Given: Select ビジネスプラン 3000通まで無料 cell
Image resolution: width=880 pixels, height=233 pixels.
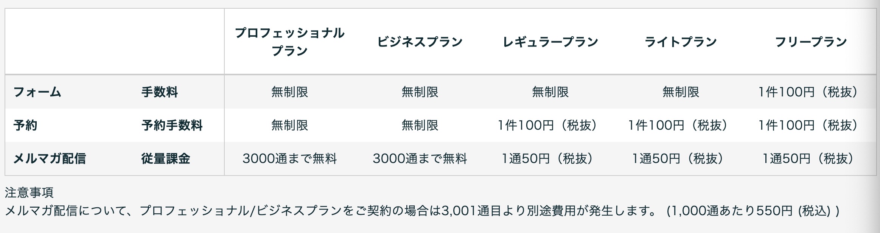Looking at the screenshot, I should tap(420, 158).
